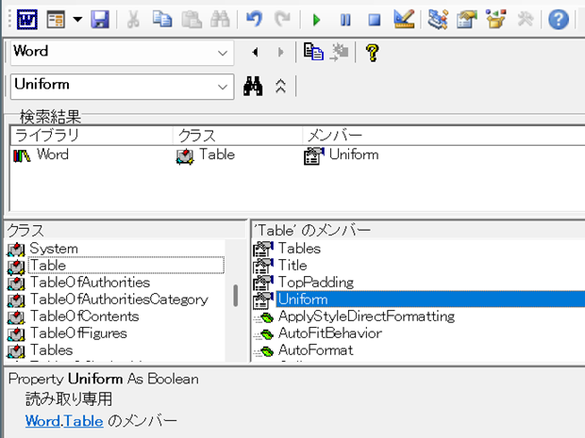
Task: Toggle Design Mode icon
Action: point(403,19)
